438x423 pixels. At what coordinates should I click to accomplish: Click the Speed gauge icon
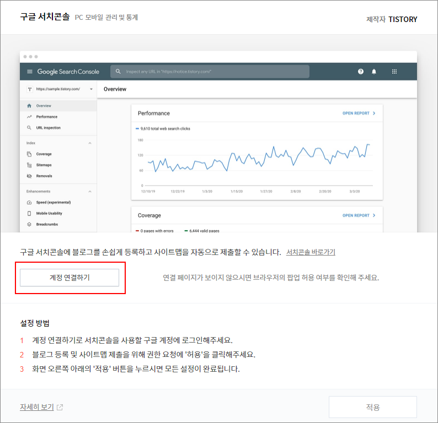tap(29, 203)
